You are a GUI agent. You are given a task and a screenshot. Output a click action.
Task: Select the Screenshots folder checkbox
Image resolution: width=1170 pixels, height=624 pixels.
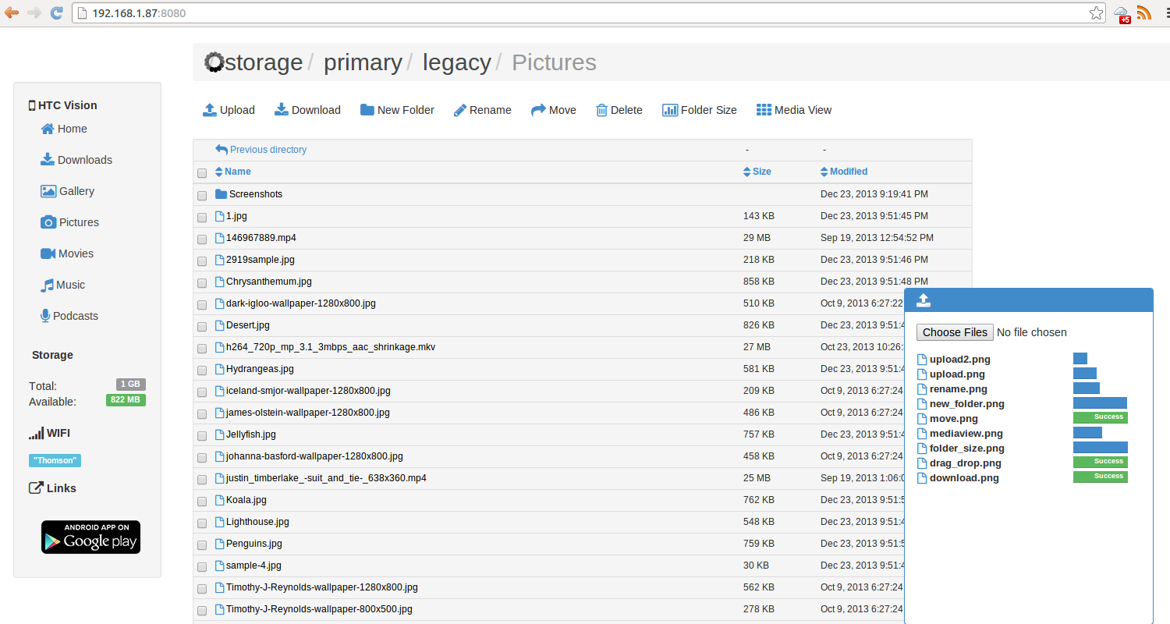tap(202, 195)
